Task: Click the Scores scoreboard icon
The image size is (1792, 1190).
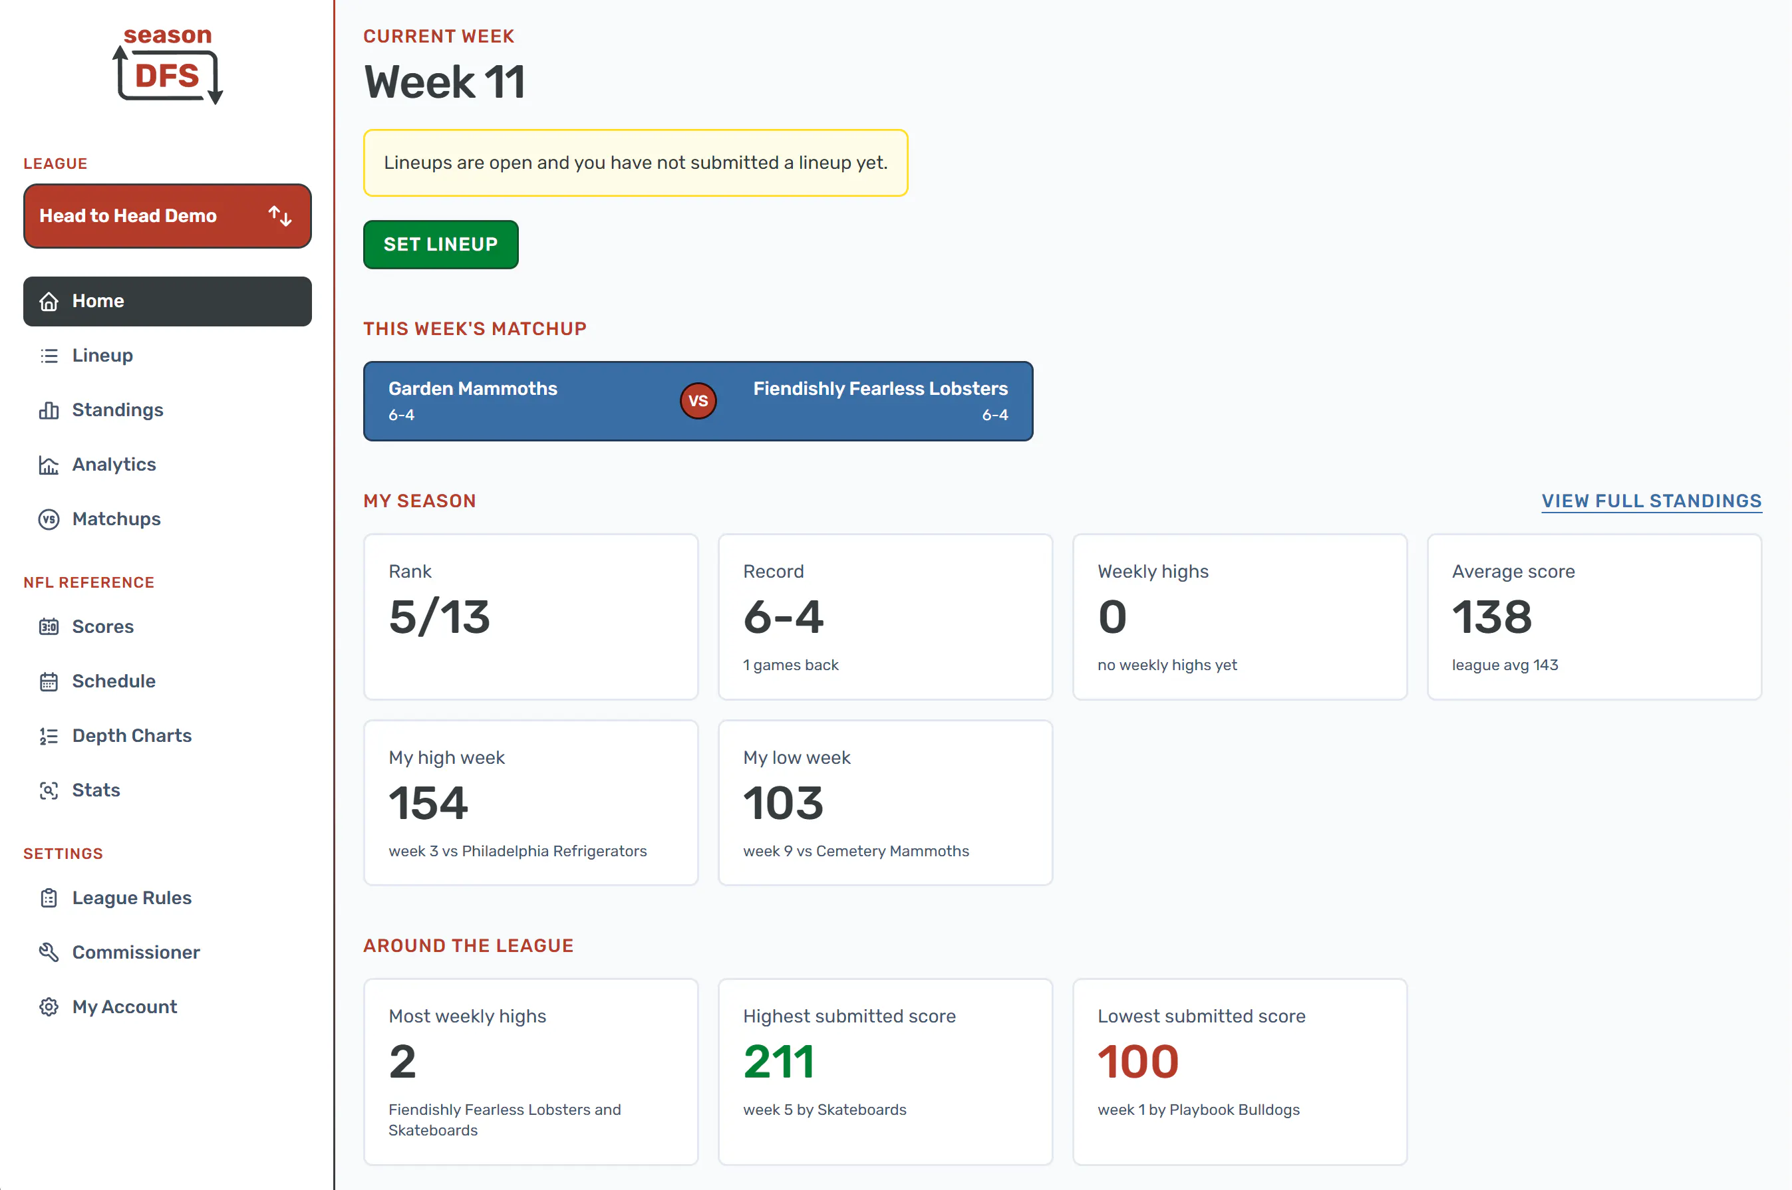Action: (49, 627)
